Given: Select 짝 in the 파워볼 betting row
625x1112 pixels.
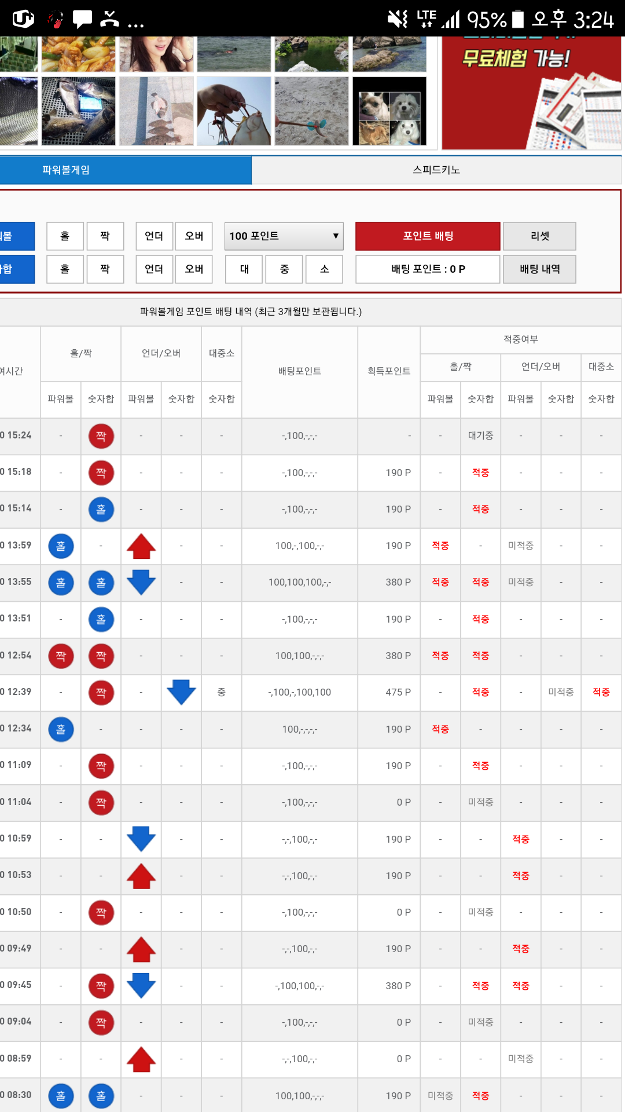Looking at the screenshot, I should 105,236.
